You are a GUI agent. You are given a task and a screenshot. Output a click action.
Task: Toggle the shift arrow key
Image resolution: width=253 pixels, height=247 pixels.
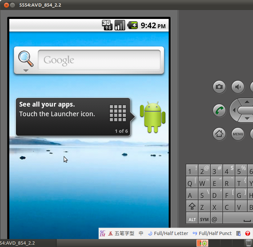coord(192,206)
